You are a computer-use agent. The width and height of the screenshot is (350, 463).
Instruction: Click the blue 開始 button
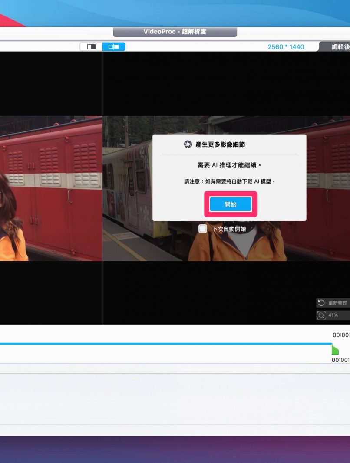[x=231, y=204]
